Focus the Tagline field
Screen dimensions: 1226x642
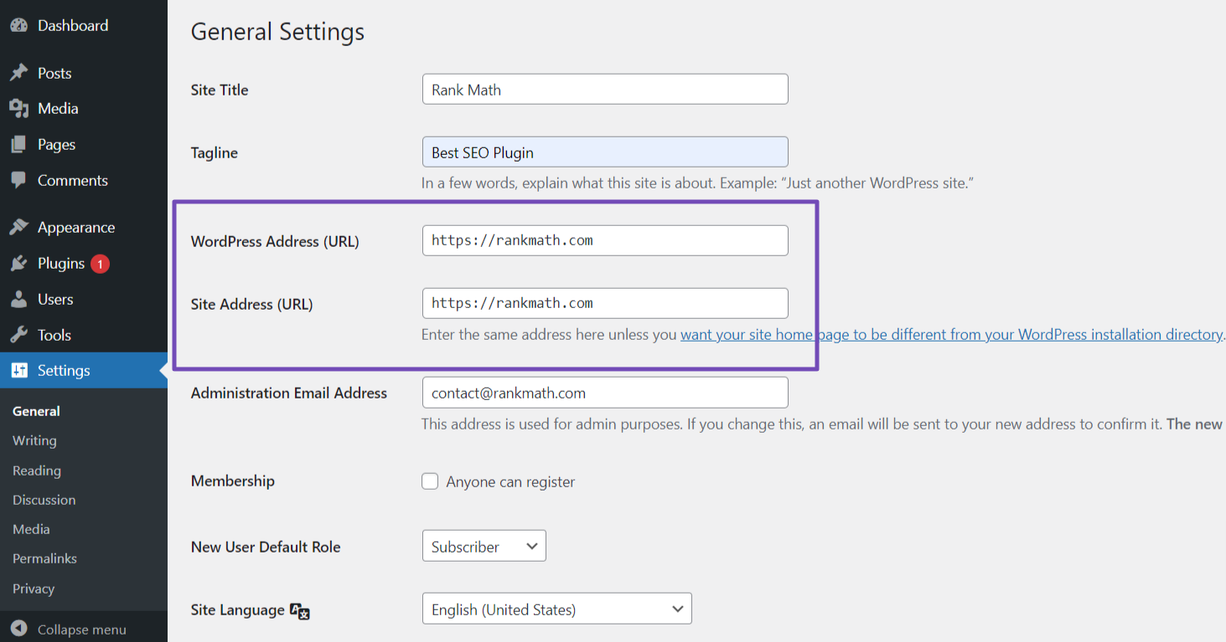tap(605, 152)
